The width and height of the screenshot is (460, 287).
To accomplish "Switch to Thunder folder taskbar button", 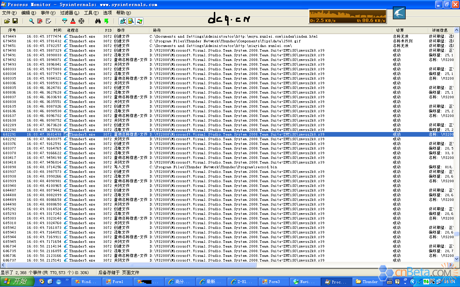I will click(x=368, y=282).
